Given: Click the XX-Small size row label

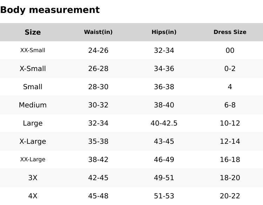Looking at the screenshot, I should [x=33, y=50].
